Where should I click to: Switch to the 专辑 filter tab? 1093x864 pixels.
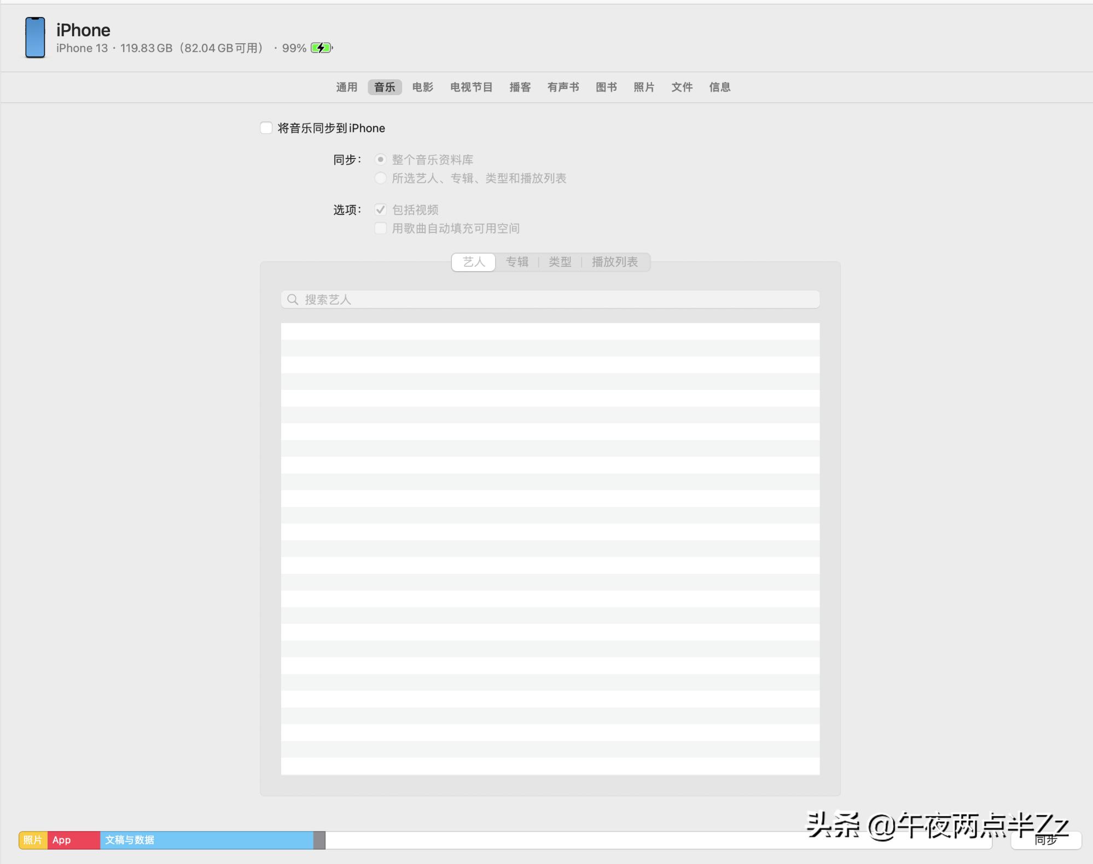click(516, 262)
